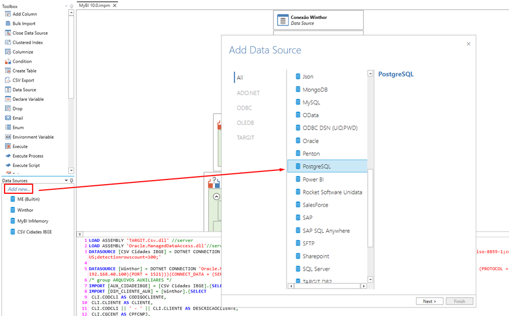This screenshot has height=316, width=509.
Task: Select SAP SQL Anywhere entry
Action: [x=327, y=231]
